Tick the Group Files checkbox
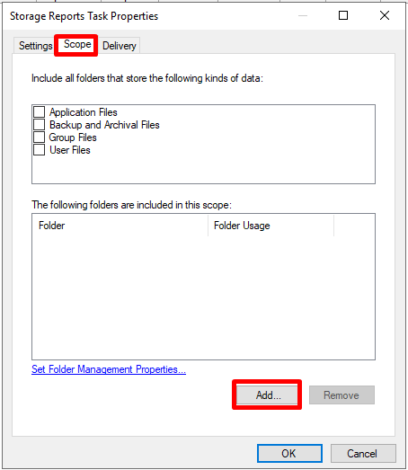This screenshot has height=470, width=408. (x=39, y=137)
